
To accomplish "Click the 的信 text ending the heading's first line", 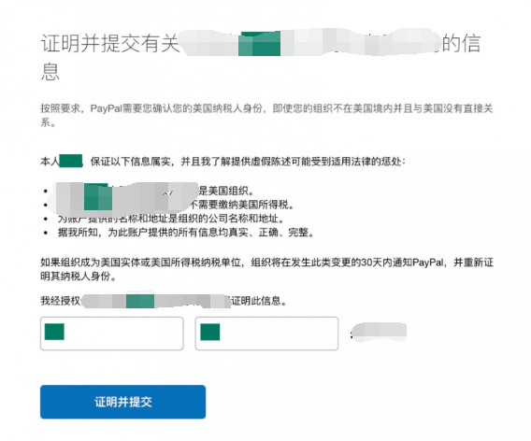I will [461, 44].
